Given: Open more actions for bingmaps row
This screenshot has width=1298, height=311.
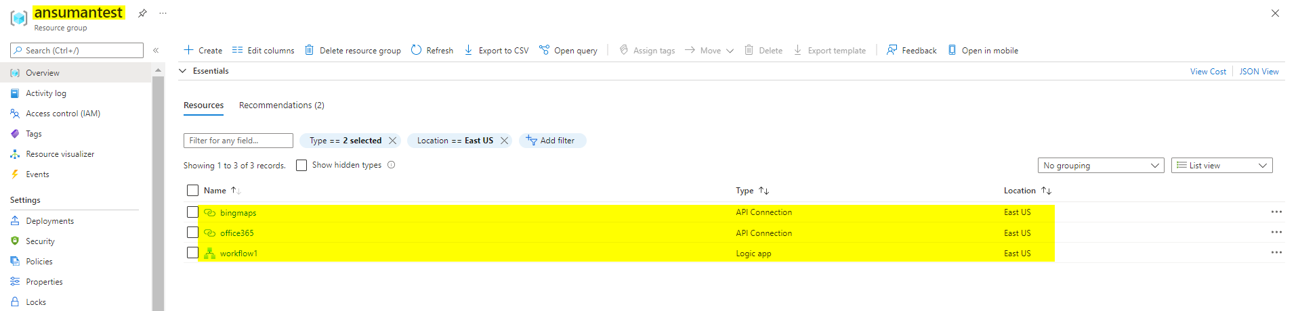Looking at the screenshot, I should click(x=1276, y=212).
